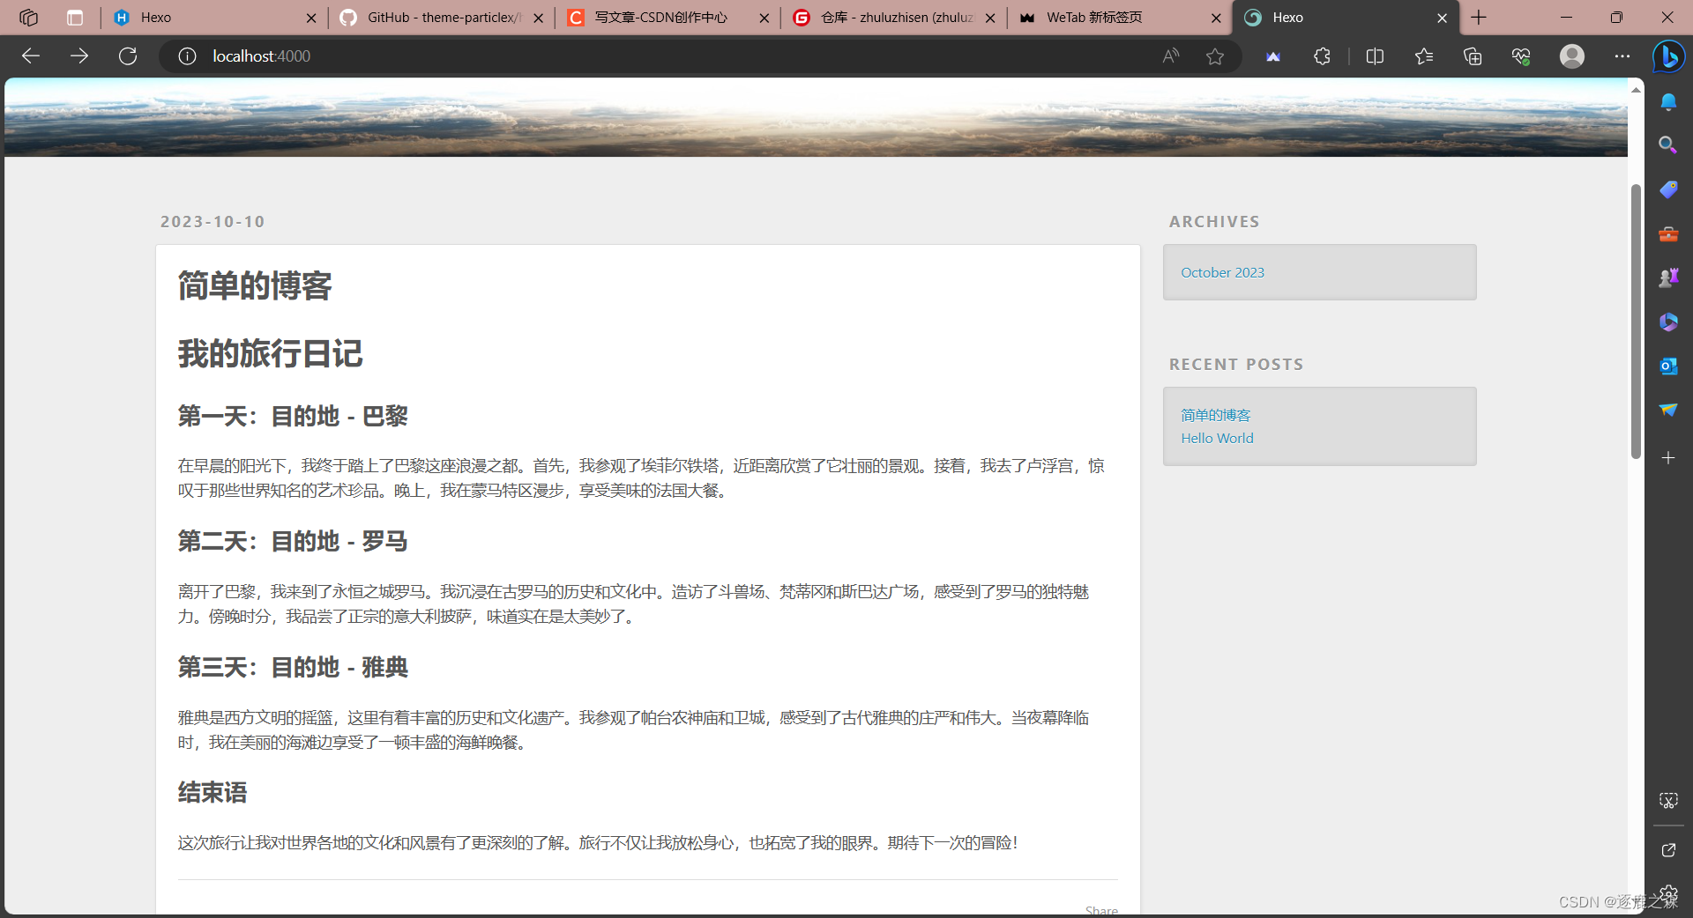Open Browser essentials heart icon
This screenshot has width=1693, height=918.
(x=1521, y=56)
